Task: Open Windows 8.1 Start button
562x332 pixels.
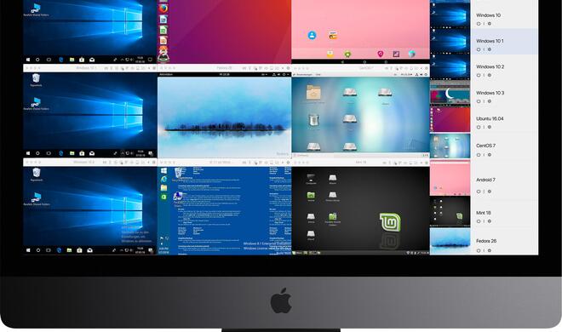Action: pyautogui.click(x=163, y=170)
